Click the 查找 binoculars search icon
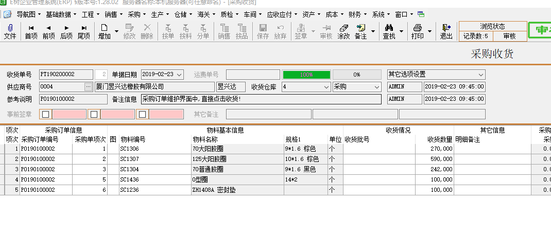 pos(389,28)
